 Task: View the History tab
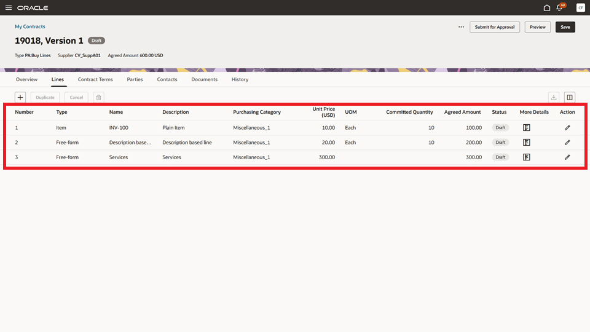(x=240, y=79)
